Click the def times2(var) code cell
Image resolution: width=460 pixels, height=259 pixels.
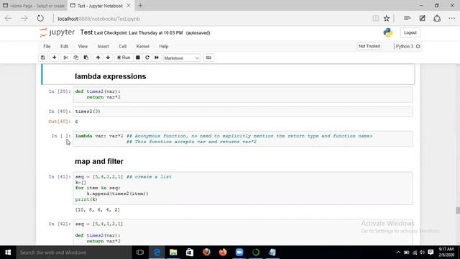(243, 94)
